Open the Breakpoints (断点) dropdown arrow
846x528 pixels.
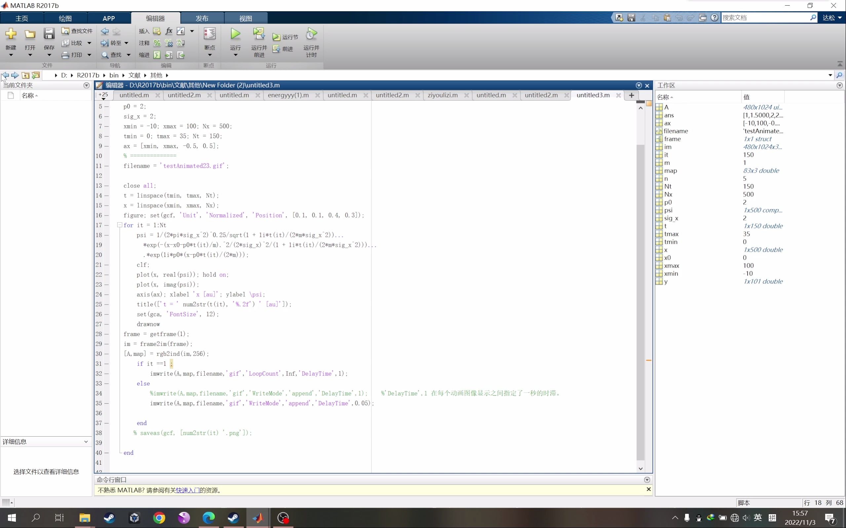point(210,55)
